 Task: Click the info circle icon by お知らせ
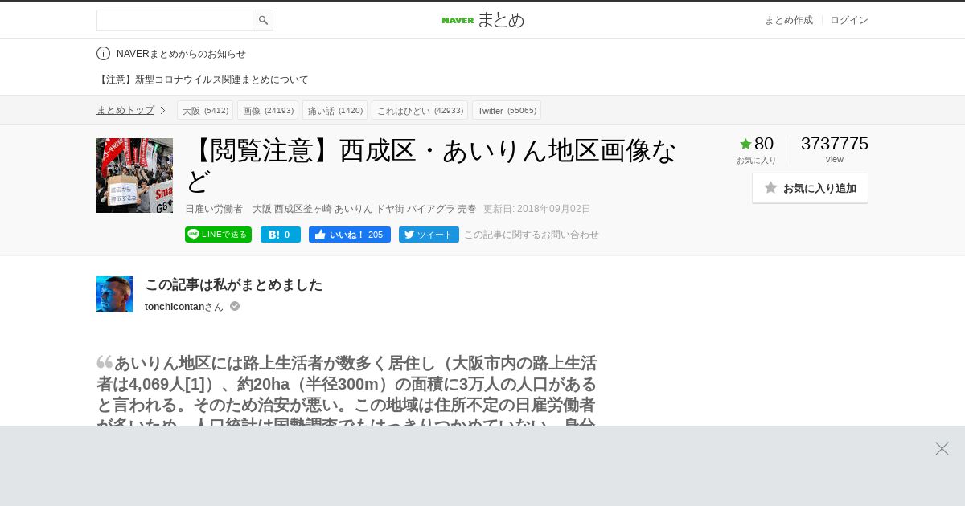click(103, 54)
